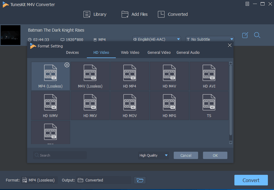Screen dimensions: 274x190
Task: Click the Search formats field
Action: pos(60,155)
